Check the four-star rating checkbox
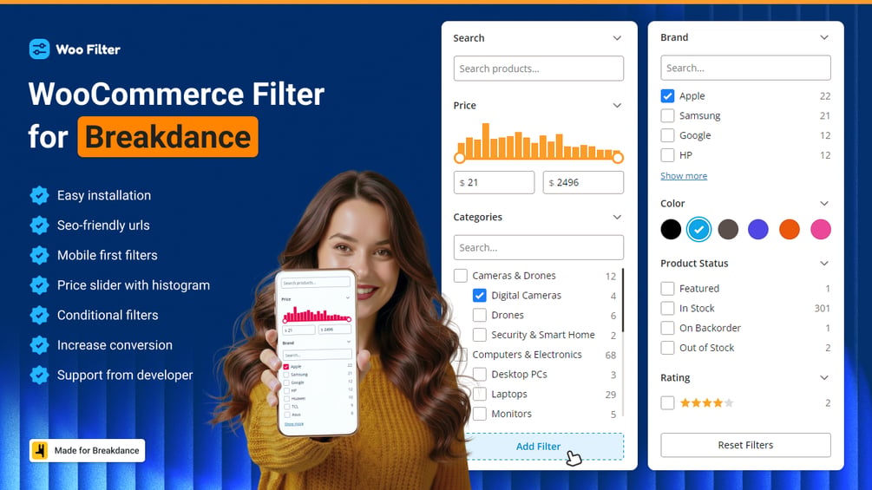This screenshot has height=490, width=872. 667,402
